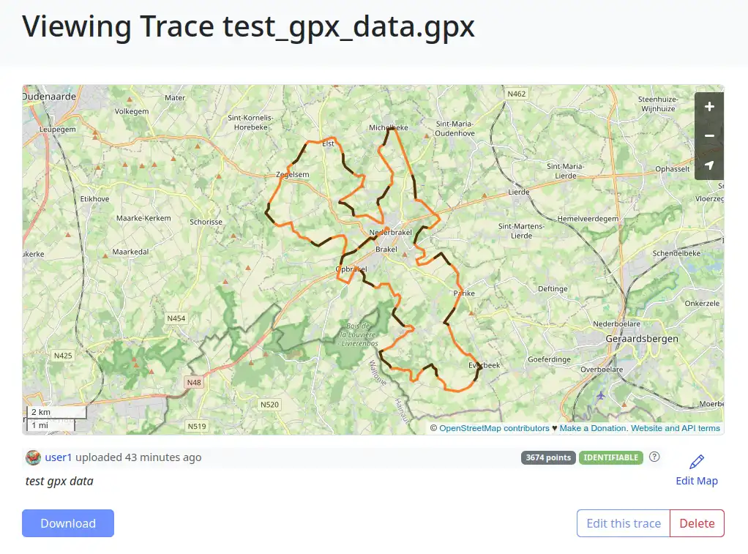Click the Edit Map text link
748x554 pixels.
click(697, 481)
